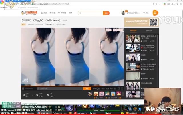Select the last red gift icon
Screen dimensions: 183x115
(x=119, y=94)
